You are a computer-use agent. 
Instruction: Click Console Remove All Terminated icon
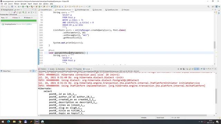[x=184, y=69]
